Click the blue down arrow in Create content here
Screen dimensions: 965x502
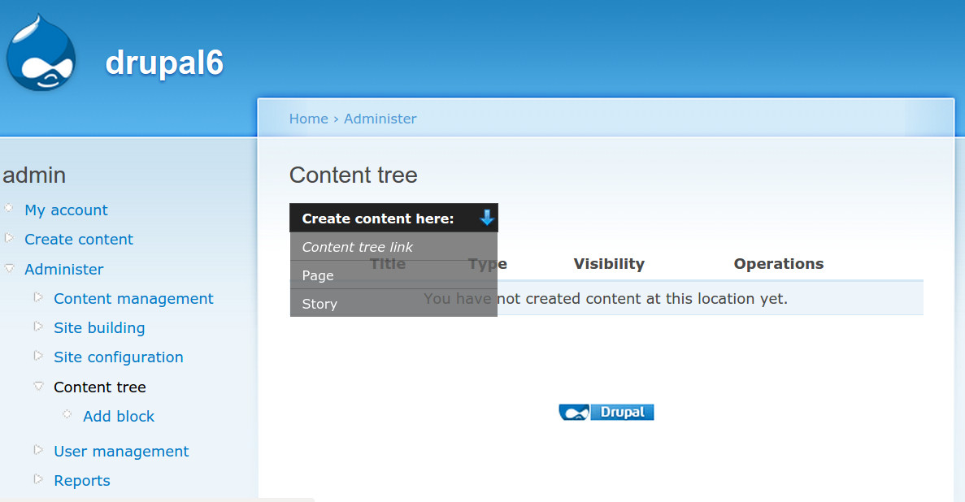tap(487, 218)
